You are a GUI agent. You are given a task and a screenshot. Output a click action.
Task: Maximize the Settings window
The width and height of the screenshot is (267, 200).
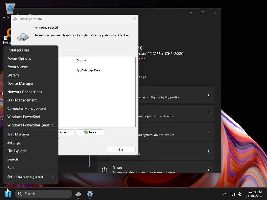[203, 13]
